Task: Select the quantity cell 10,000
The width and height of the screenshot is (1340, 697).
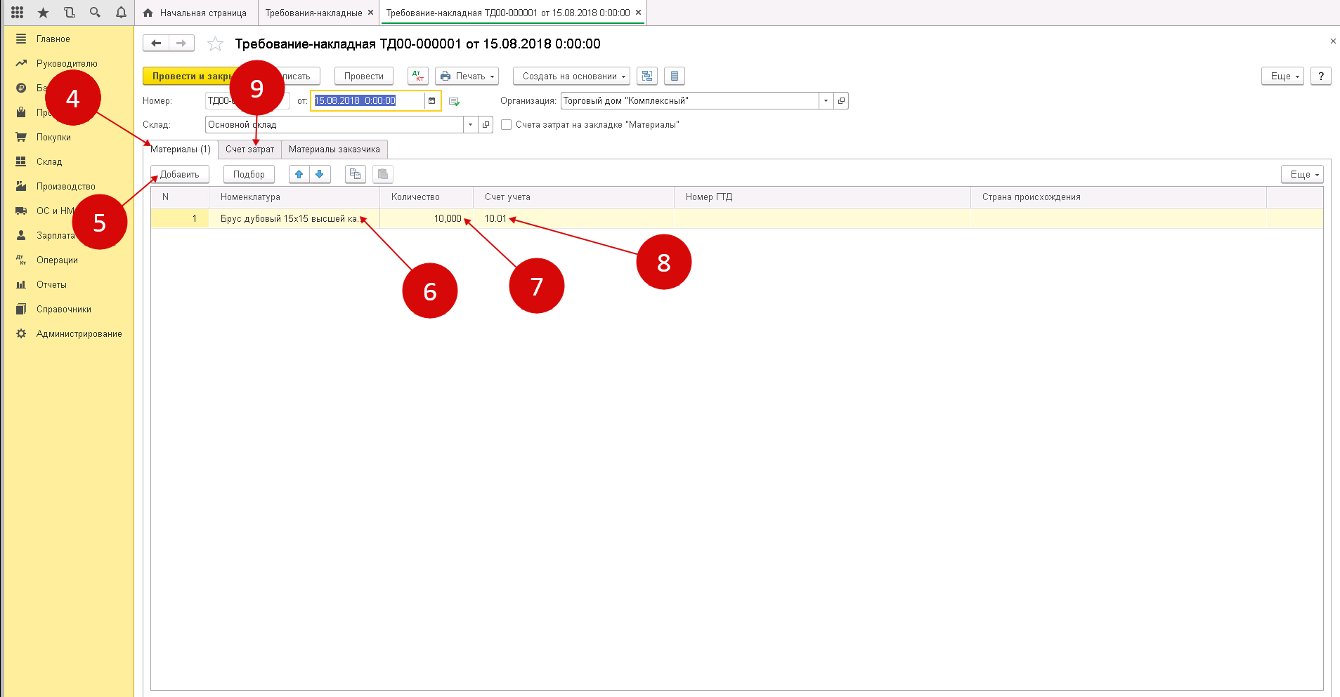Action: (427, 219)
